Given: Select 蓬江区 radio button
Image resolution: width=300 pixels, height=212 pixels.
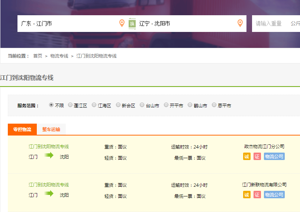Looking at the screenshot, I should pos(70,105).
